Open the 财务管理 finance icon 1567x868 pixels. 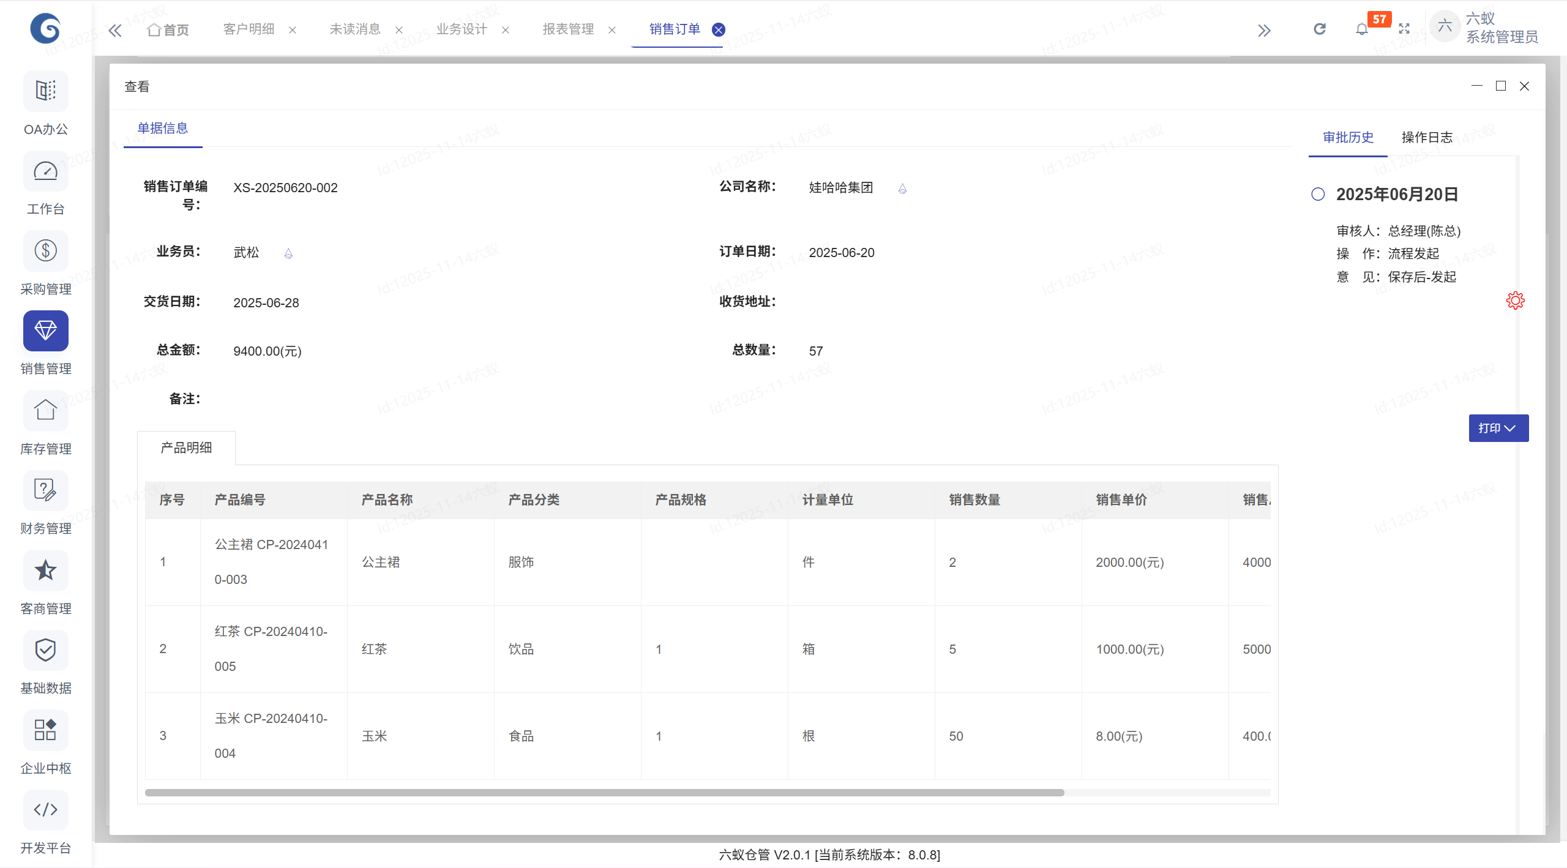point(46,490)
